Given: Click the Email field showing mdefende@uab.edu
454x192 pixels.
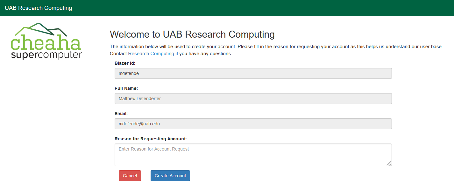Looking at the screenshot, I should pos(253,124).
